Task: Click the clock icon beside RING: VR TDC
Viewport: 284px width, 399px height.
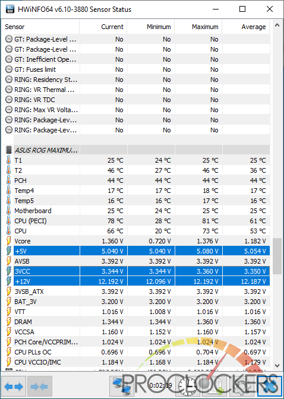Action: tap(9, 100)
